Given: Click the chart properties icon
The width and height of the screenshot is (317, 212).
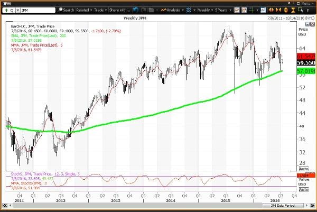Looking at the screenshot, I should [x=237, y=10].
